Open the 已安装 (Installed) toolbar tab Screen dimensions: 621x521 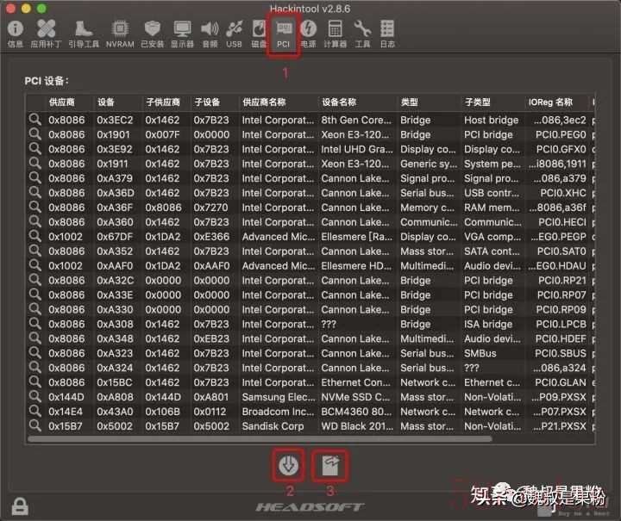tap(153, 34)
